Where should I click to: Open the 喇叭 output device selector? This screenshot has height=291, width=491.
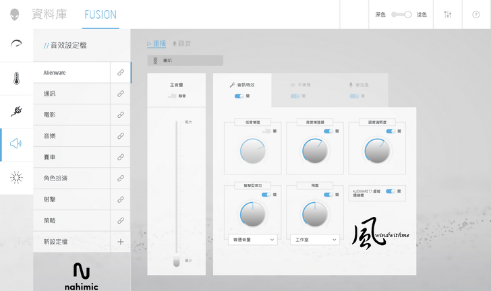(185, 61)
